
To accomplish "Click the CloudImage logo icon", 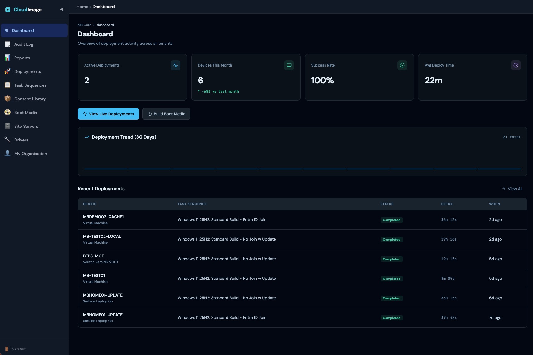I will pos(8,10).
